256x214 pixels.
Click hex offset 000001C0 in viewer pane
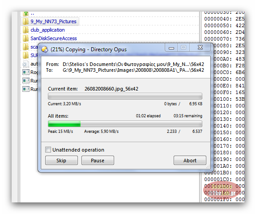point(218,179)
